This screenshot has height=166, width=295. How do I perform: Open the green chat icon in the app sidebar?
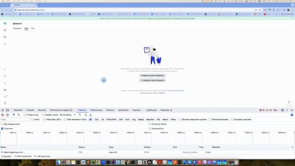(x=5, y=24)
